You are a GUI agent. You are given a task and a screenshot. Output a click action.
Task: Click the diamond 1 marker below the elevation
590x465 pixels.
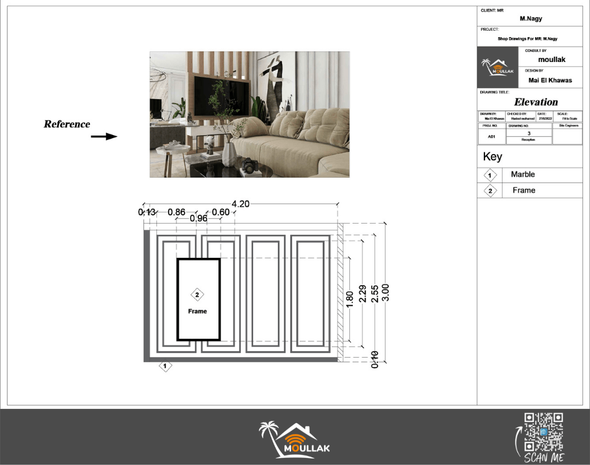point(166,367)
